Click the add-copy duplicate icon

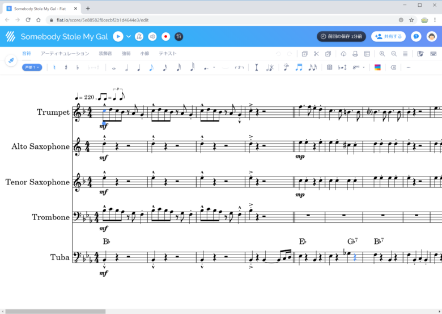coord(304,54)
